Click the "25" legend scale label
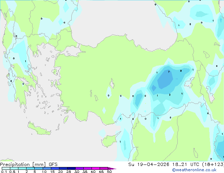224x173 pixels. (69, 172)
